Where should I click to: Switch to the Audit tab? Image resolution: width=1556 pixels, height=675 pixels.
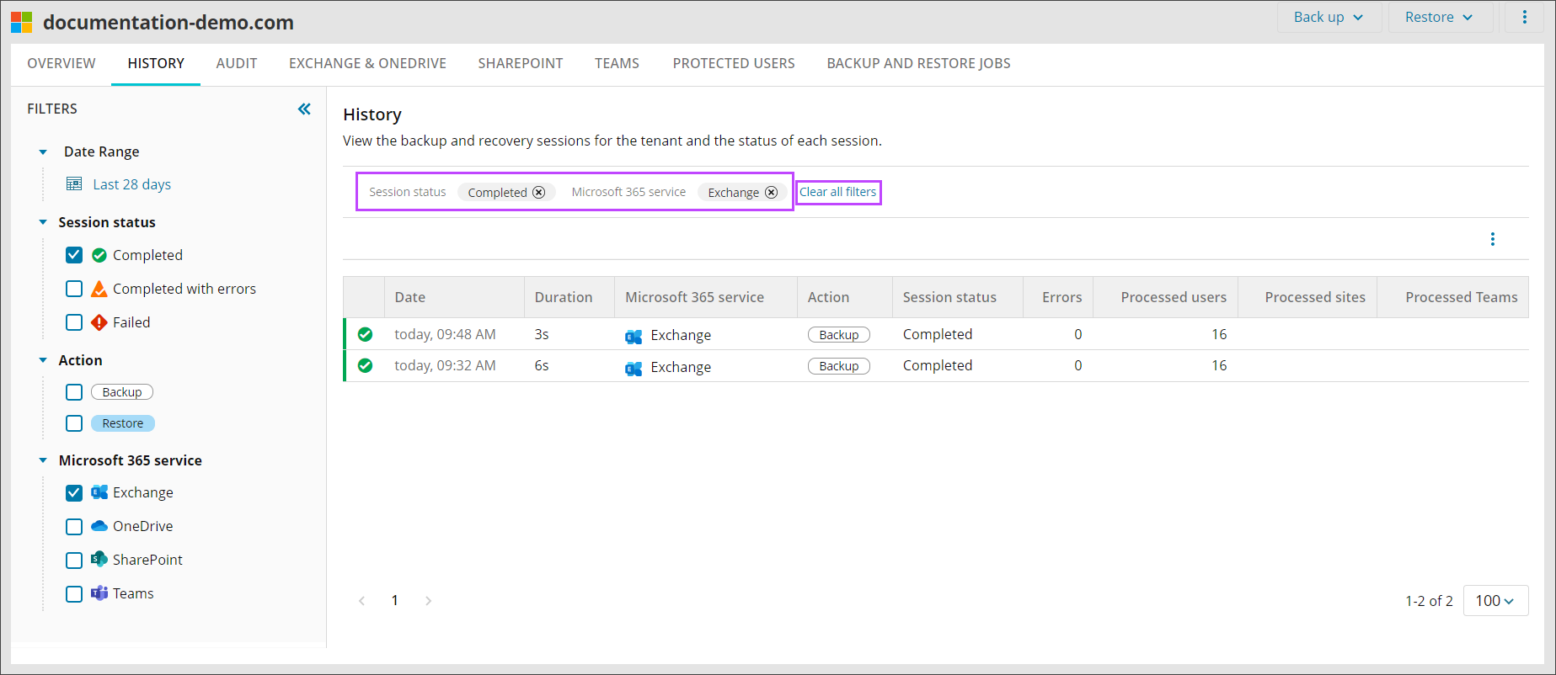pyautogui.click(x=236, y=64)
